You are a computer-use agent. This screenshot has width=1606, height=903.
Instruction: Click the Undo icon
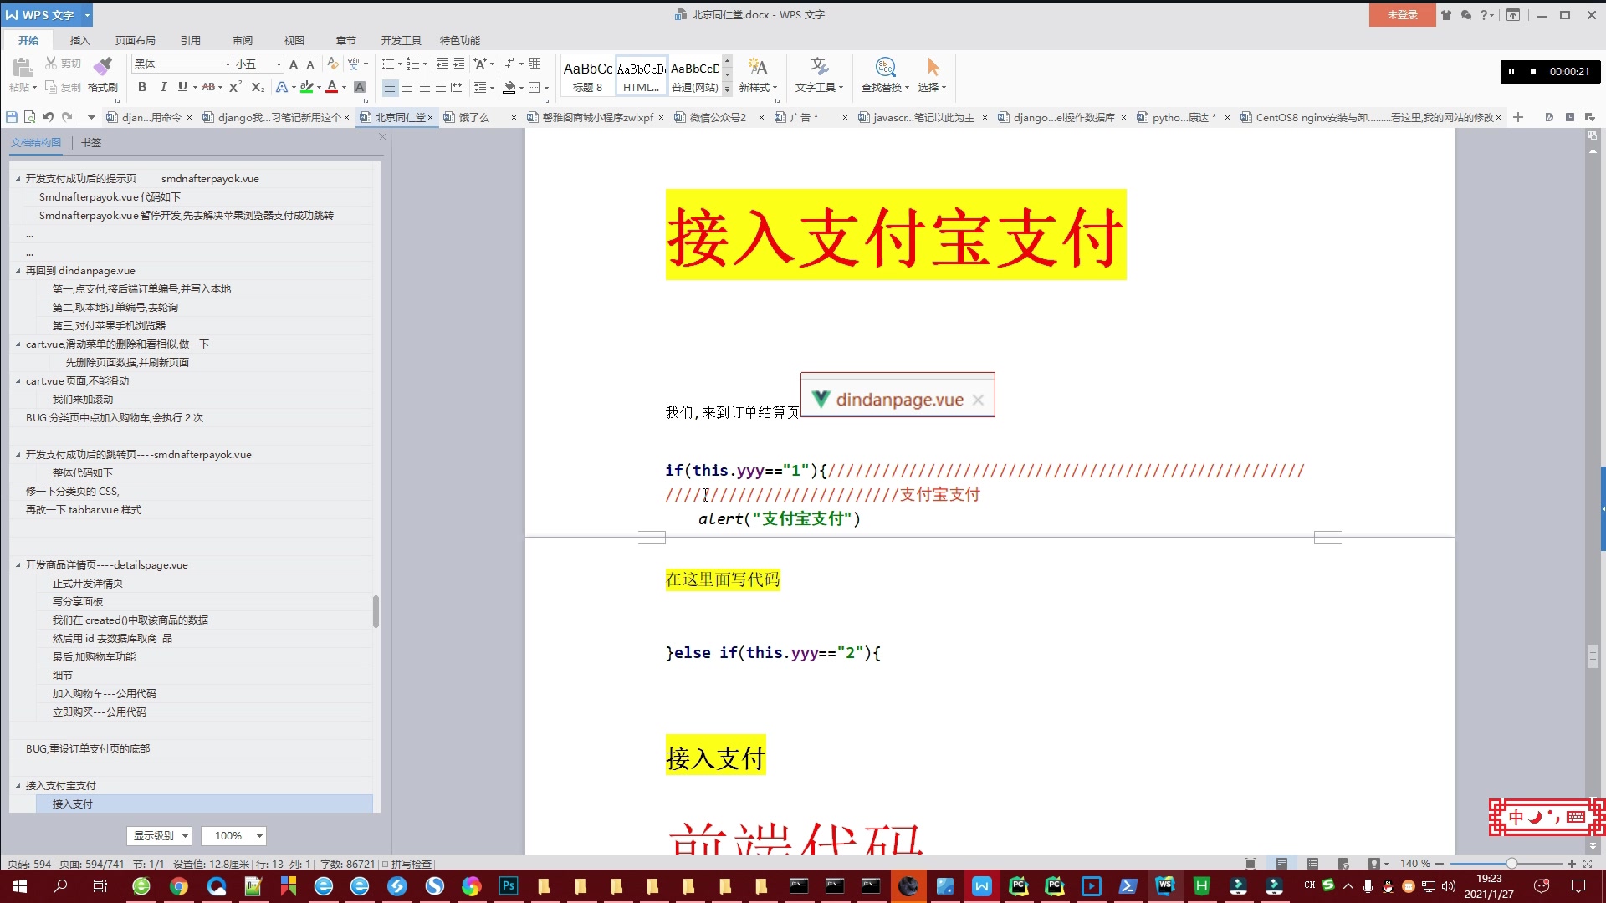tap(48, 117)
